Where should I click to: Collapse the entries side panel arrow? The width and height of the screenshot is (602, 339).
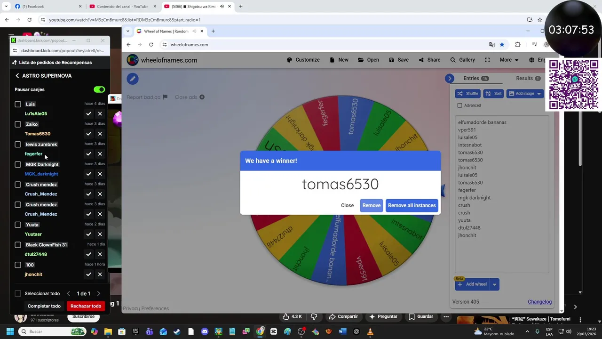(x=450, y=79)
